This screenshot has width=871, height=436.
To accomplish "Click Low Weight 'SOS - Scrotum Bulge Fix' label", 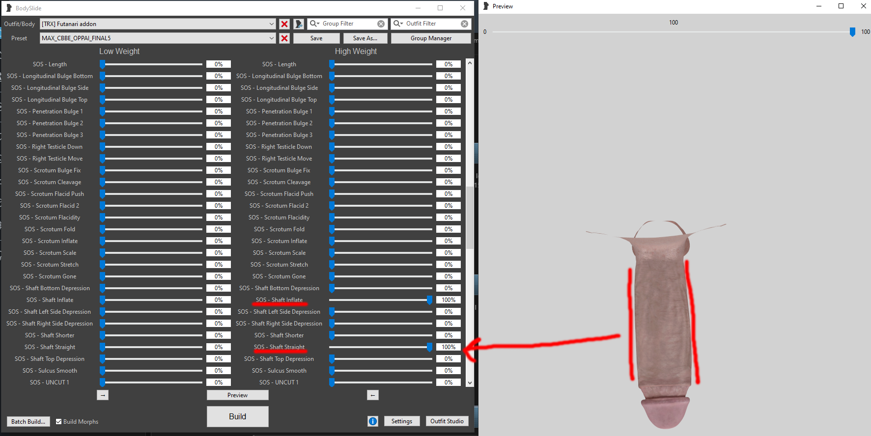I will 50,170.
